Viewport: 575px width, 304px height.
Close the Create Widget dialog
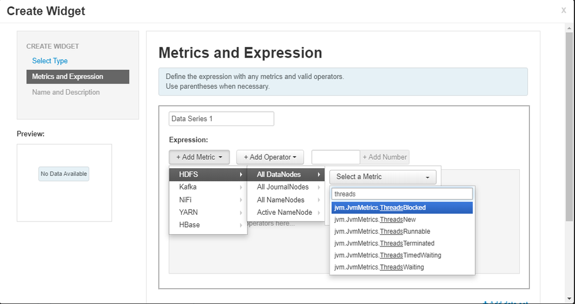[563, 10]
